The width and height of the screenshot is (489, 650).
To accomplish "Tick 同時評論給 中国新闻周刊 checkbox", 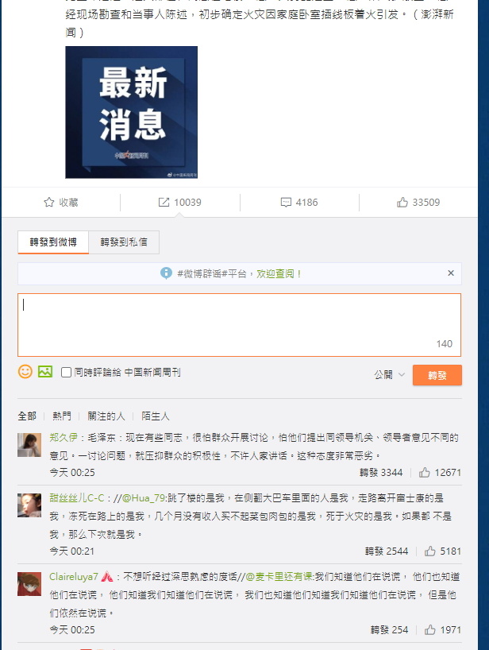I will 66,372.
